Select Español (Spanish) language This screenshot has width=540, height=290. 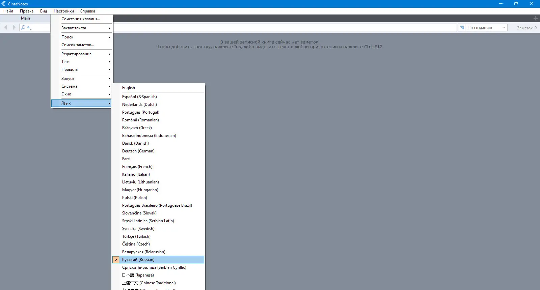[158, 97]
